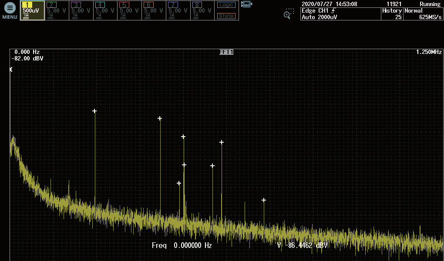The image size is (444, 261).
Task: Turn on channel 2
Action: pos(57,10)
